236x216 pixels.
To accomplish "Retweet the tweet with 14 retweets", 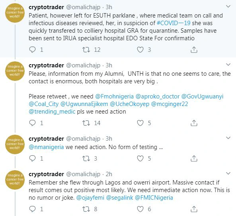I will point(86,123).
